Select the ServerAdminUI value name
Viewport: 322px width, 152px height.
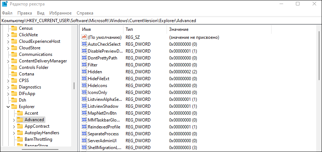tap(102, 141)
